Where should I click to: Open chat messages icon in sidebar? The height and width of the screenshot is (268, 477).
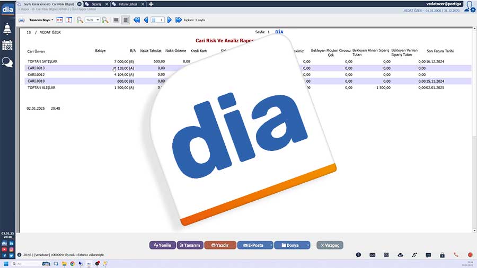coord(7,62)
